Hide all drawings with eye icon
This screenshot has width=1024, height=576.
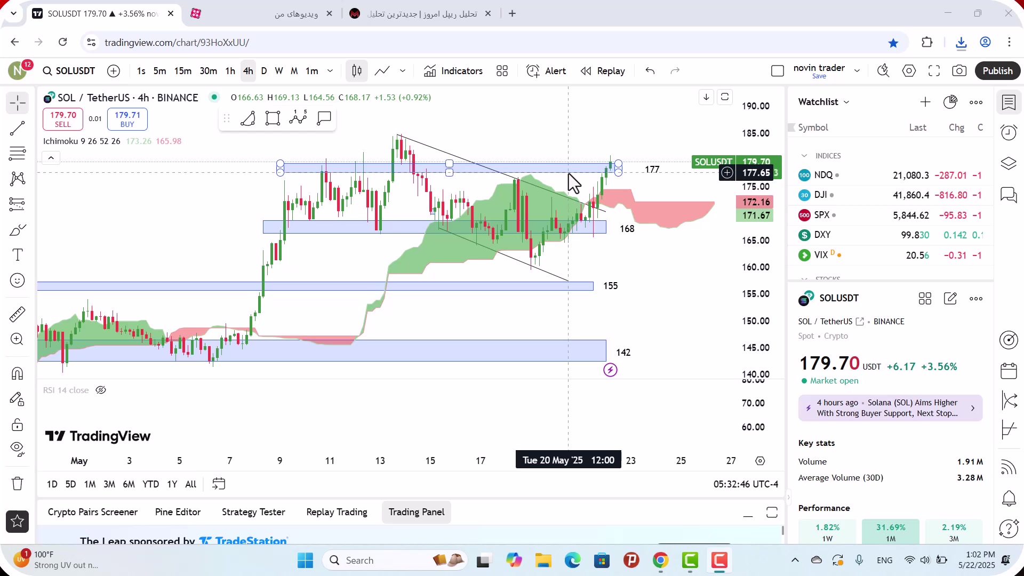click(x=18, y=450)
